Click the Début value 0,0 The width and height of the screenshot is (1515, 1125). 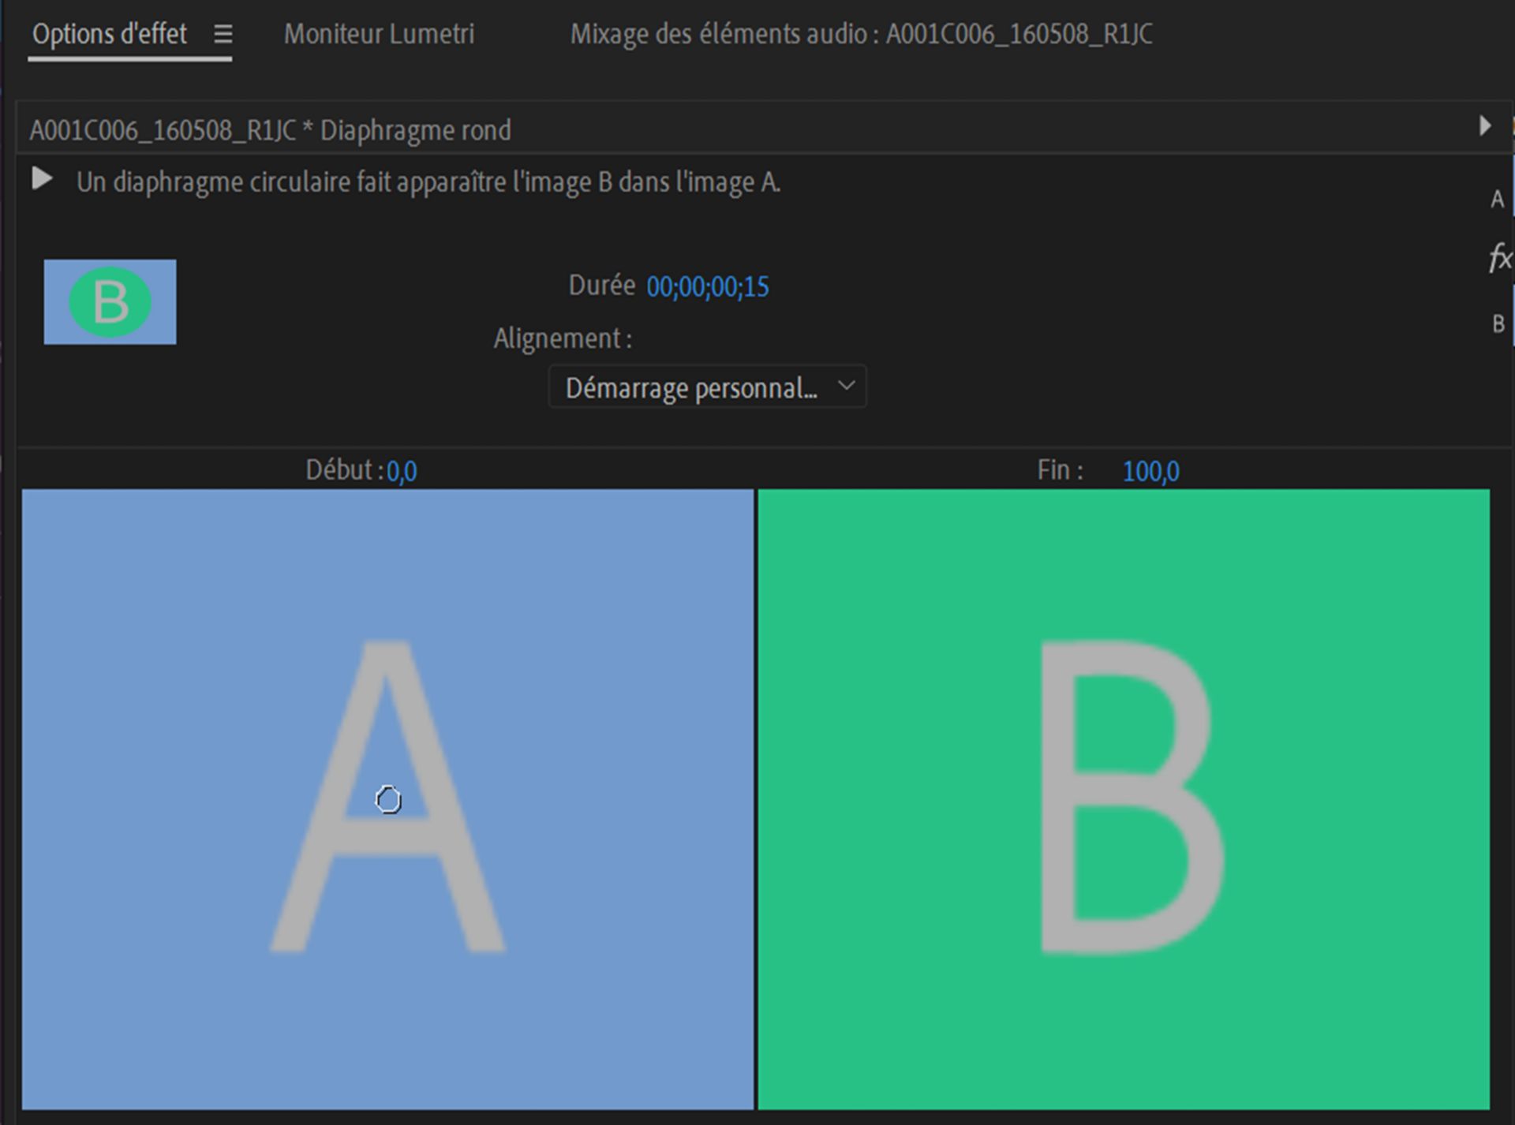tap(402, 471)
